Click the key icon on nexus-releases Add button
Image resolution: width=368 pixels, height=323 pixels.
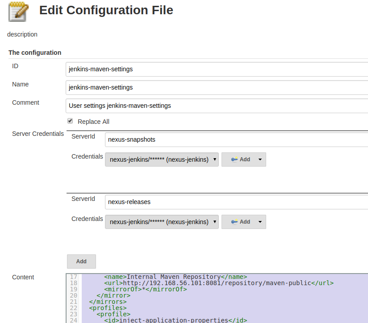(x=234, y=222)
